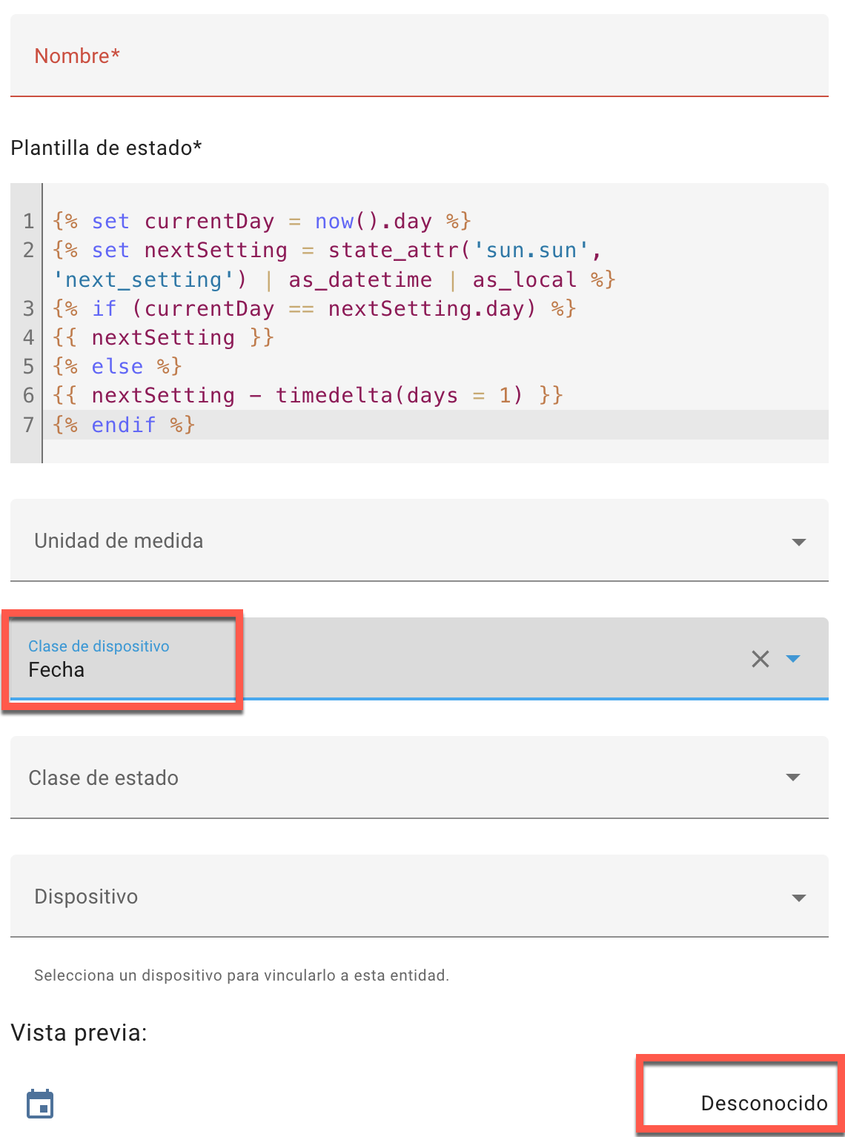Click the Fecha value in Clase de dispositivo
The width and height of the screenshot is (845, 1137).
pos(56,670)
